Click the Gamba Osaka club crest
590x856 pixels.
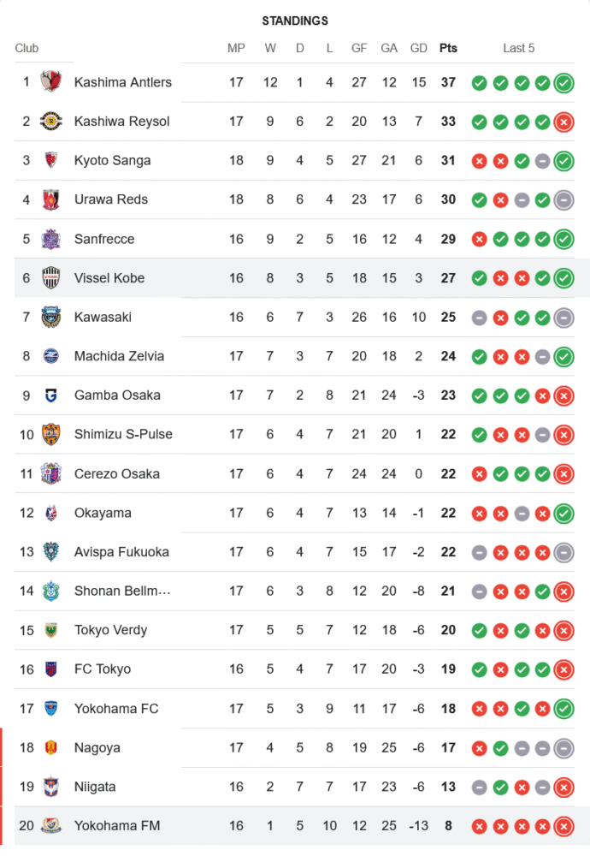pos(51,395)
